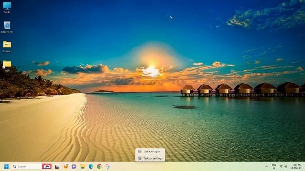The height and width of the screenshot is (171, 305).
Task: Open File Explorer from the taskbar
Action: 82,166
